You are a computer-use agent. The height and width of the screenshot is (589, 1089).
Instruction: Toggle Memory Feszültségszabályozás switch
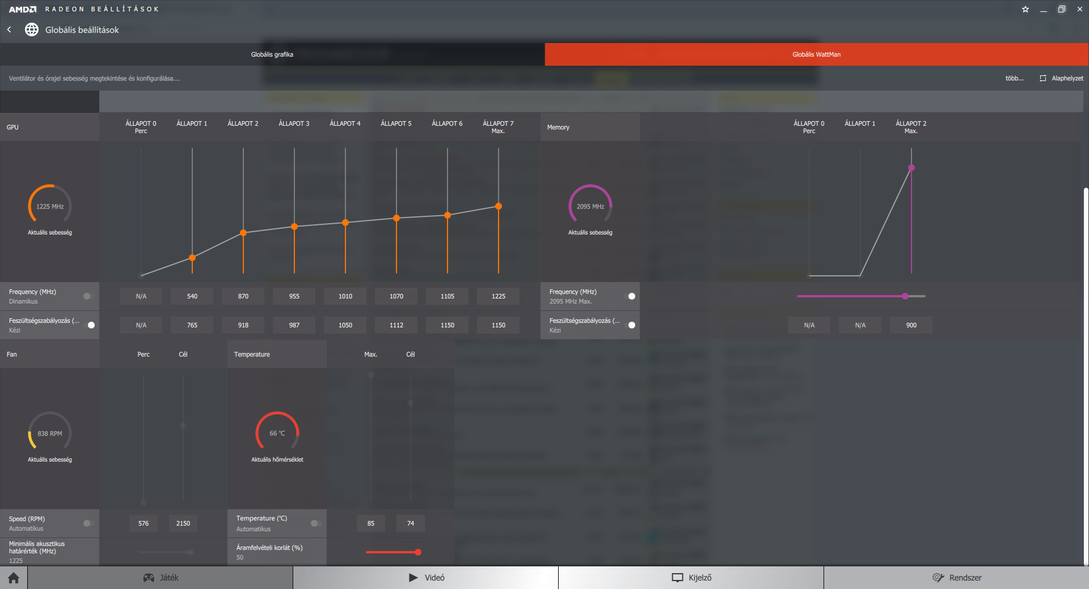coord(629,325)
